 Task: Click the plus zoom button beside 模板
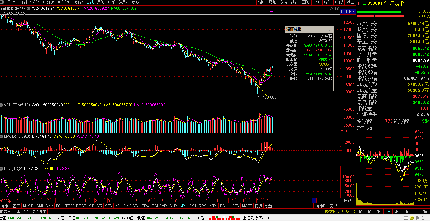(344, 206)
